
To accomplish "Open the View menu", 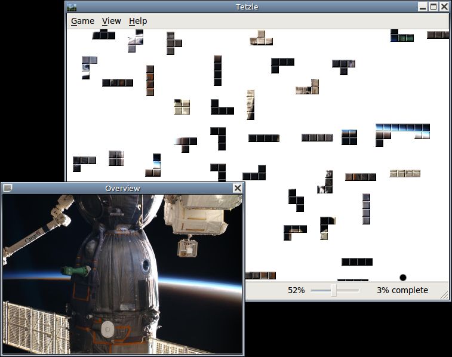I will coord(111,21).
